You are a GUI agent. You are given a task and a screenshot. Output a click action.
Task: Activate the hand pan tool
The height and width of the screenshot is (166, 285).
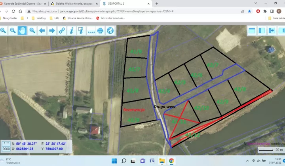coord(23,30)
